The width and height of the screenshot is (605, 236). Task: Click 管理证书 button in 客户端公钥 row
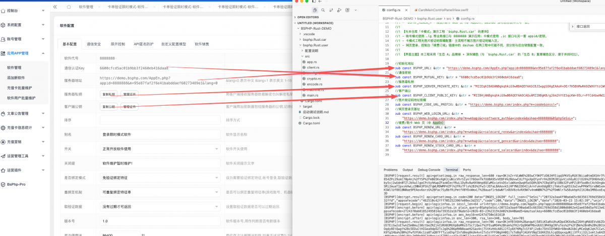(130, 107)
